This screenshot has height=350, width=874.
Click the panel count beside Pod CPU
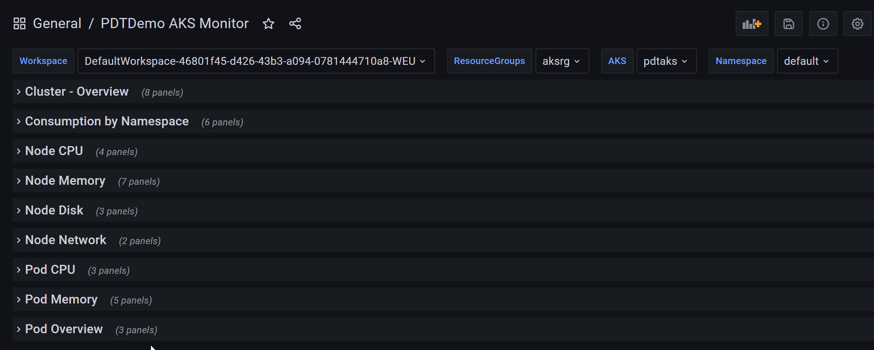point(109,271)
